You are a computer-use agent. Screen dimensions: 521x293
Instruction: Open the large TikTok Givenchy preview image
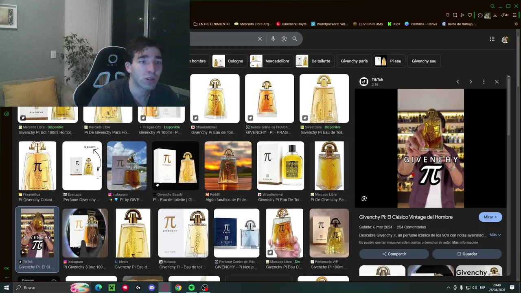tap(431, 148)
